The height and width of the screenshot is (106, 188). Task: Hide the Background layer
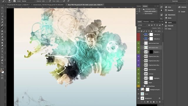(138, 98)
